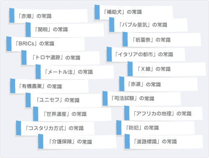
Task: Select the 「補助犬」の常識 card
Action: (x=134, y=12)
